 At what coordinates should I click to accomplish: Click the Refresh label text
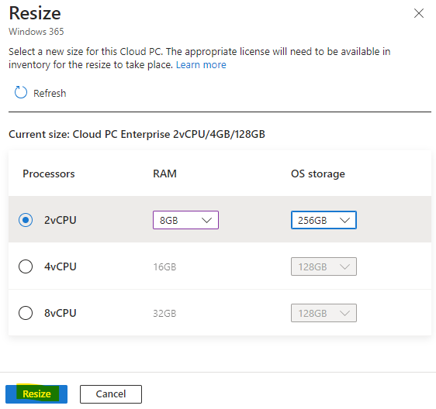point(50,93)
